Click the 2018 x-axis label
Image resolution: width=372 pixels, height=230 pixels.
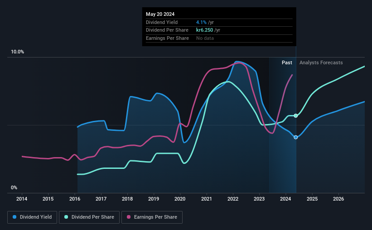pyautogui.click(x=127, y=199)
